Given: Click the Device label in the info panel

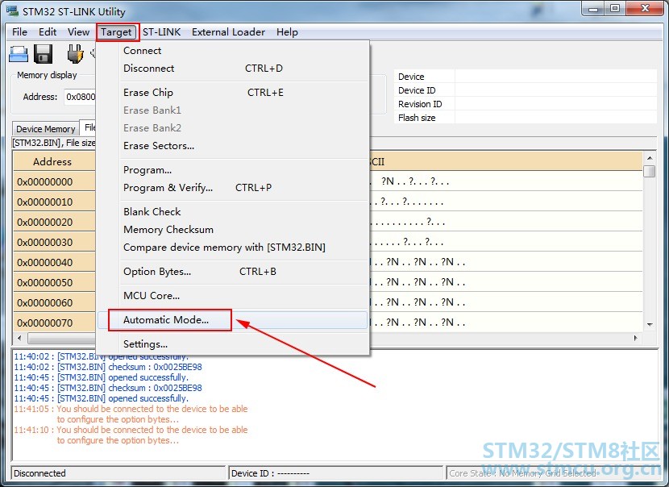Looking at the screenshot, I should click(411, 77).
